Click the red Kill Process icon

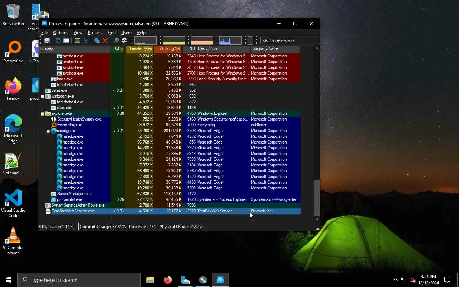tap(105, 41)
